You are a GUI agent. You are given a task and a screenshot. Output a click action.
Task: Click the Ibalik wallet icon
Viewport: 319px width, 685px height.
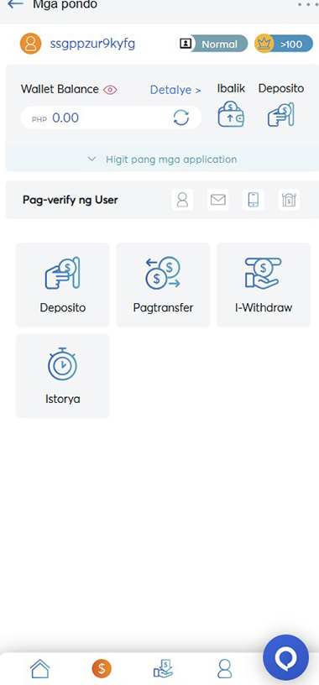point(231,114)
